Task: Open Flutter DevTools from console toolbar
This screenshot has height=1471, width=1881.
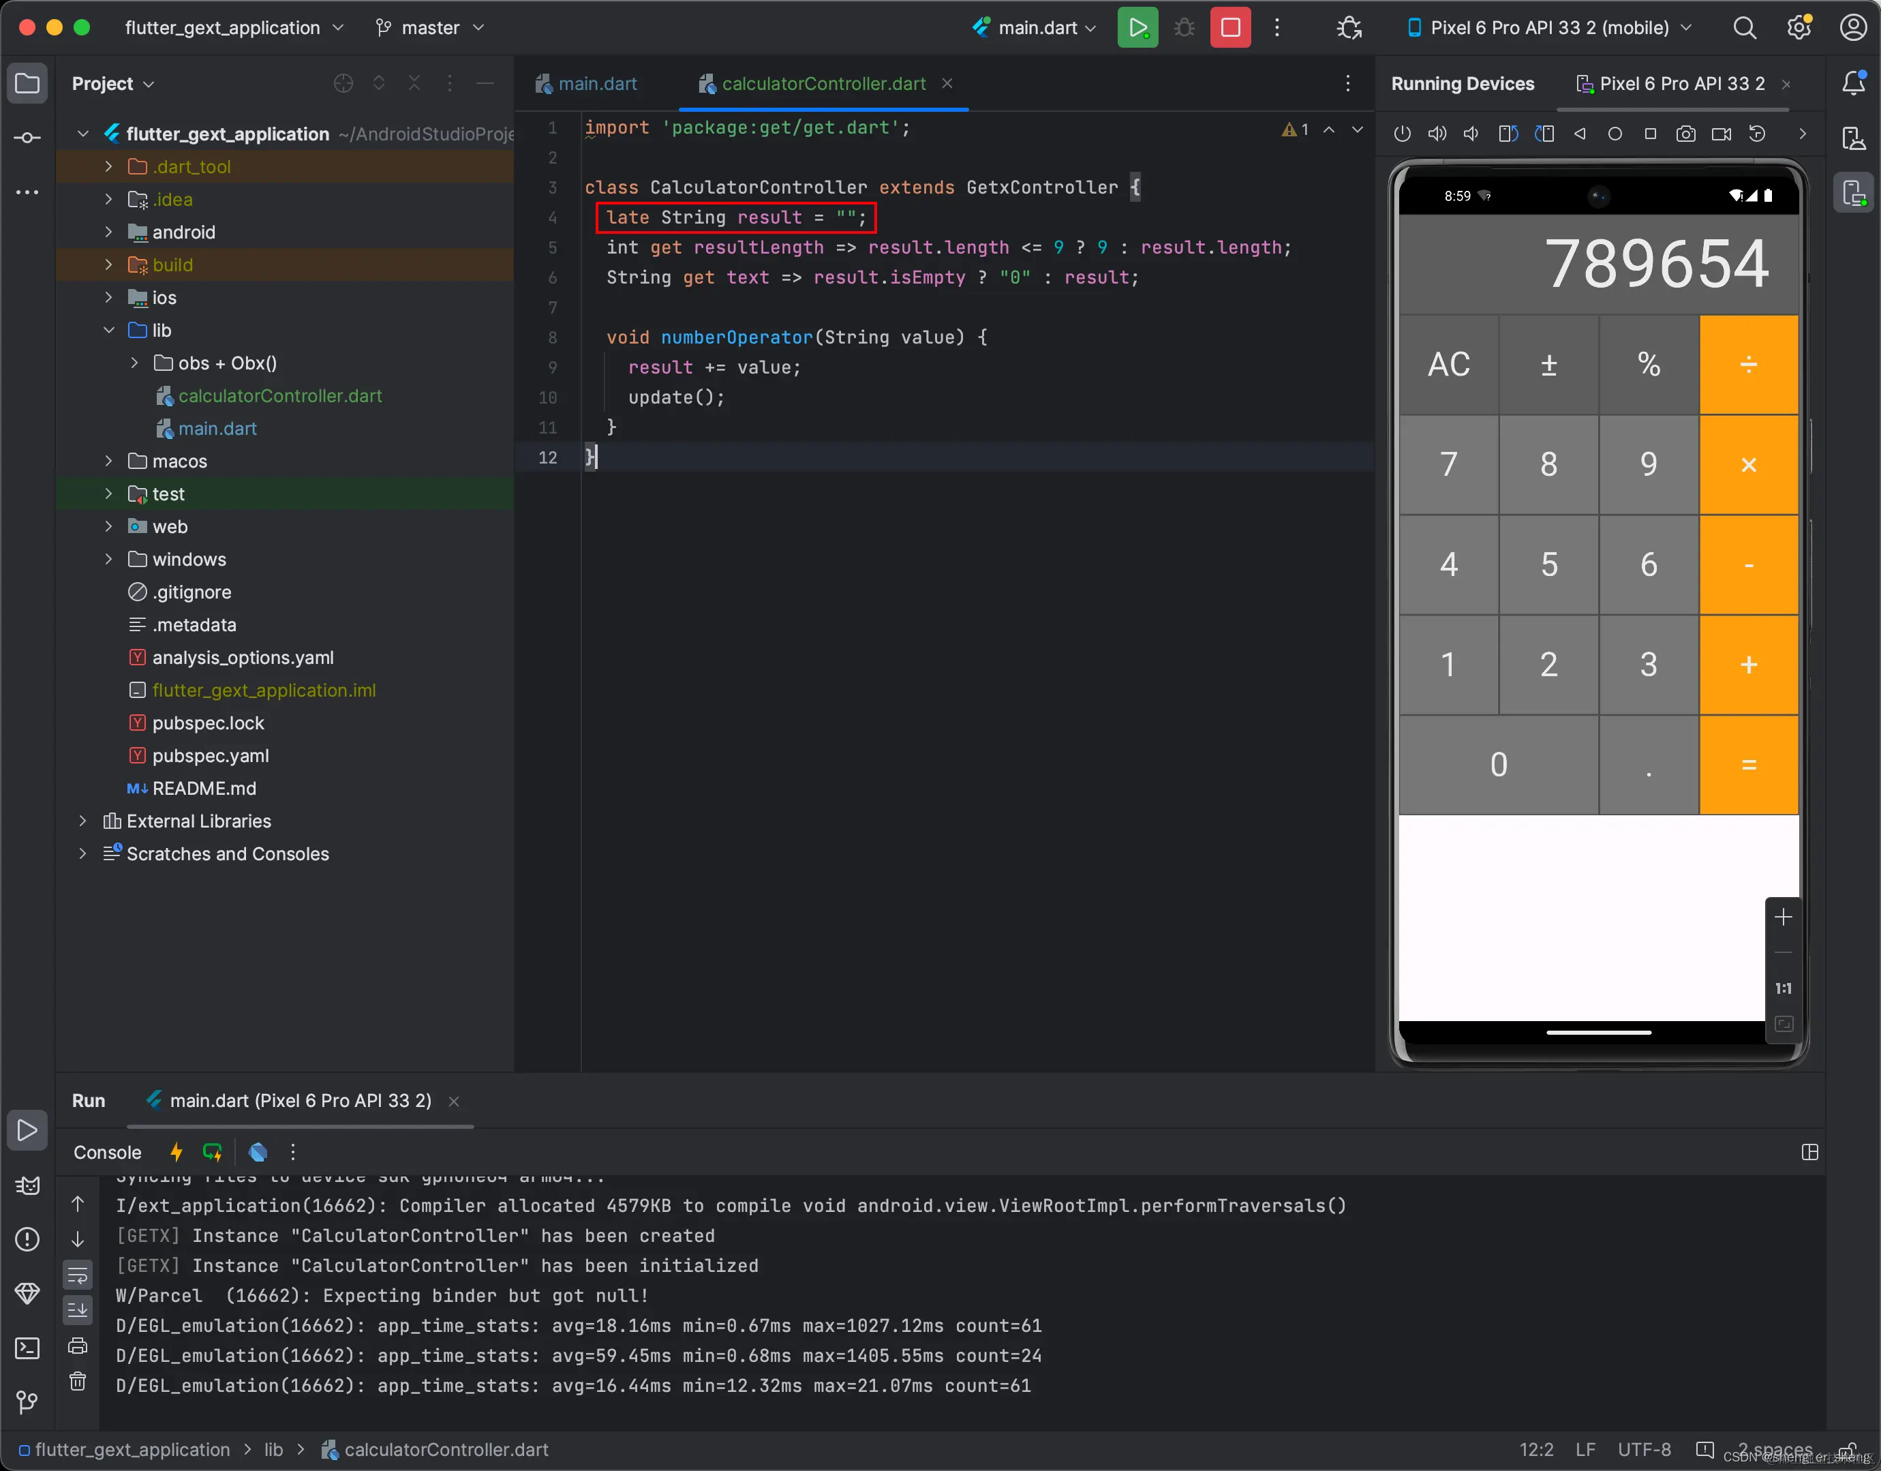Action: [x=258, y=1153]
